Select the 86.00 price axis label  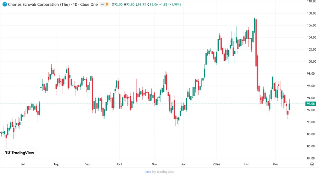[312, 146]
